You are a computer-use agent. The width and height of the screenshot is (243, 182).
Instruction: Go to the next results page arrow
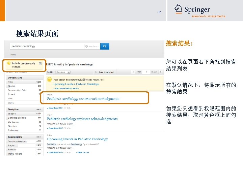pyautogui.click(x=160, y=72)
